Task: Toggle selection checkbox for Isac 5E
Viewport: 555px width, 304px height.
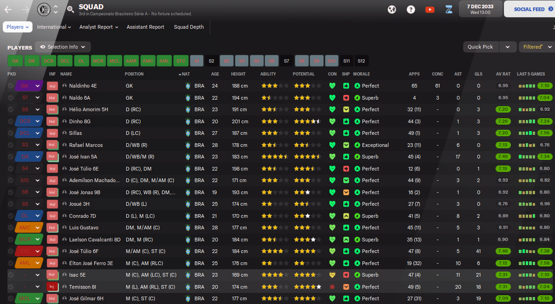Action: pos(11,275)
